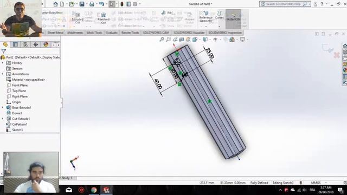Switch to the SOLIDWORKS Visualize tab
Viewport: 347px width, 195px height.
pos(189,32)
